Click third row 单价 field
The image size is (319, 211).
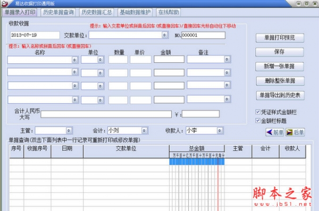coord(140,86)
